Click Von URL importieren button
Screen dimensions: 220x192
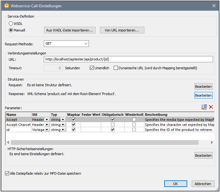(x=122, y=30)
